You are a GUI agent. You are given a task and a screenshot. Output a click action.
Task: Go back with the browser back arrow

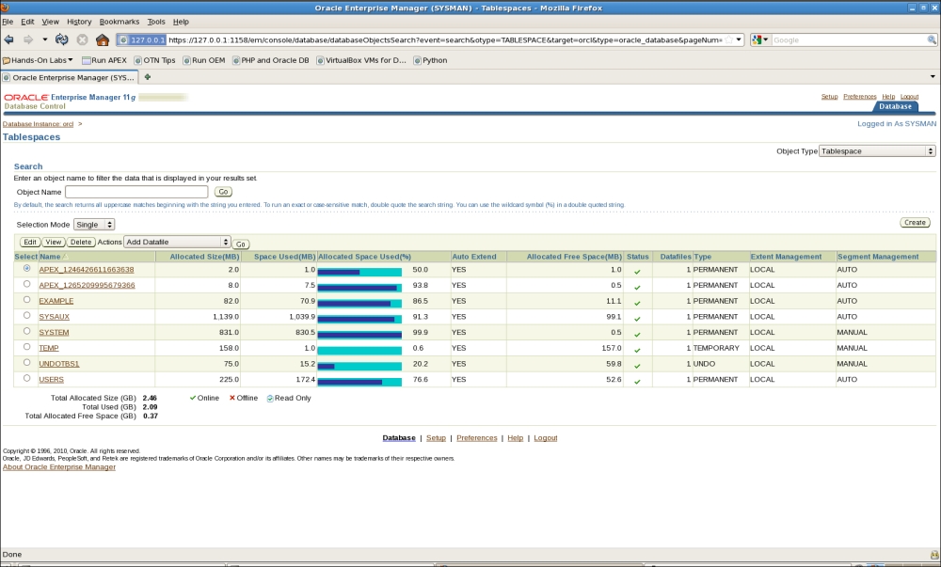pos(9,39)
